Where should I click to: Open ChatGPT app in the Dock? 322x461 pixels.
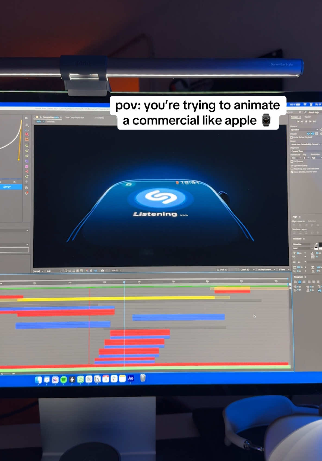pyautogui.click(x=89, y=379)
